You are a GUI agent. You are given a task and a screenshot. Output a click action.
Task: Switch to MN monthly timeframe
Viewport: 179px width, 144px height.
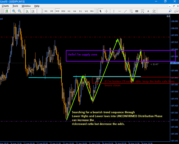[92, 11]
